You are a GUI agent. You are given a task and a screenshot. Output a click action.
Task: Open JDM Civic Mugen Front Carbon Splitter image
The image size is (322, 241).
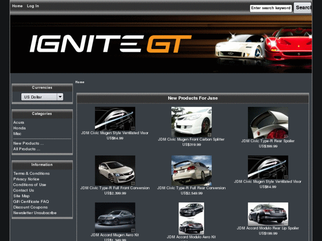pos(192,122)
